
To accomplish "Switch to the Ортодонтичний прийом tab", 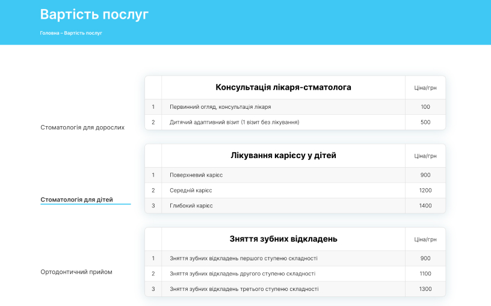I will point(76,272).
